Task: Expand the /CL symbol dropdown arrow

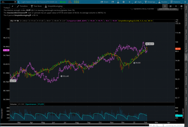Action: (15, 2)
